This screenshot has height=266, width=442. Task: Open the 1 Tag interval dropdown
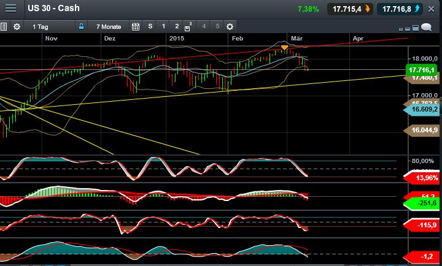[x=41, y=27]
